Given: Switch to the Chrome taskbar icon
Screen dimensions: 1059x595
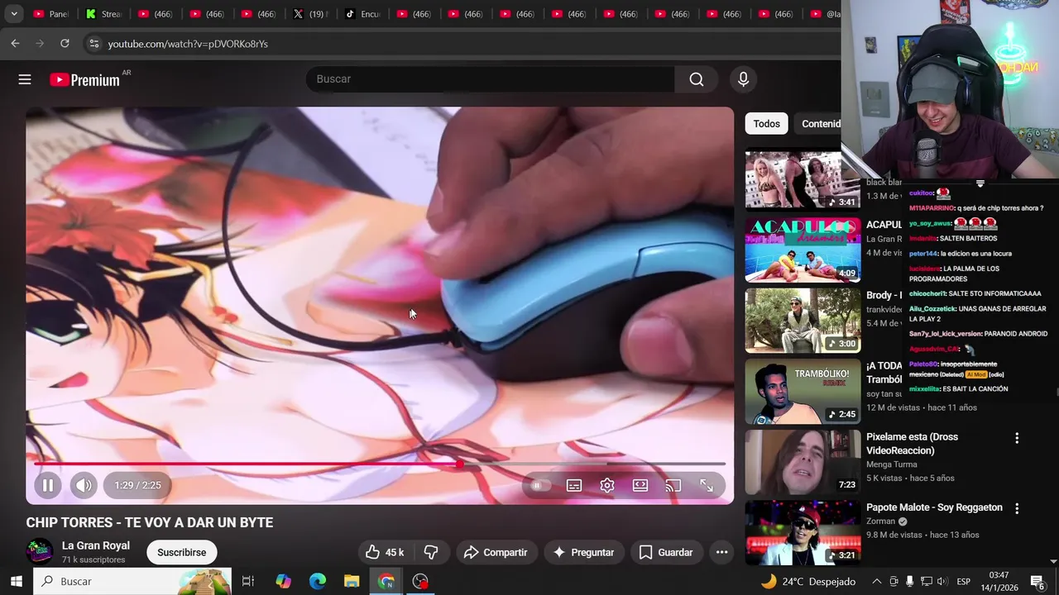Looking at the screenshot, I should tap(386, 581).
